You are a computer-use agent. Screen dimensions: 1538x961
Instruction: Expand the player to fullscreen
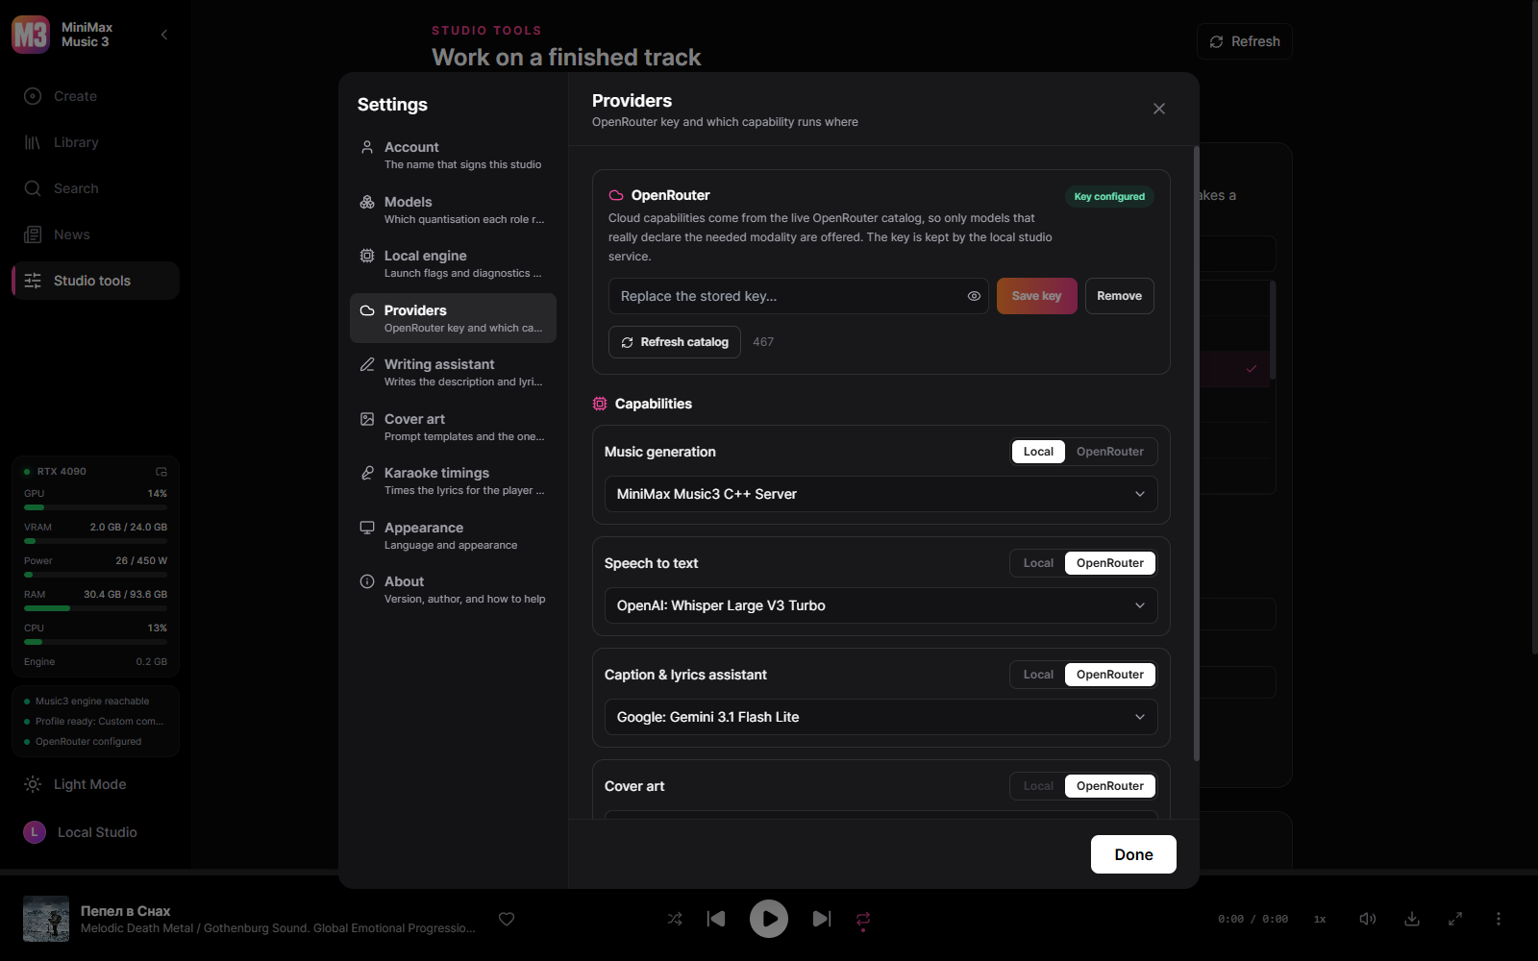(1455, 919)
